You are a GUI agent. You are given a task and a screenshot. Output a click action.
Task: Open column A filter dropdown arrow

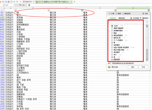point(15,10)
